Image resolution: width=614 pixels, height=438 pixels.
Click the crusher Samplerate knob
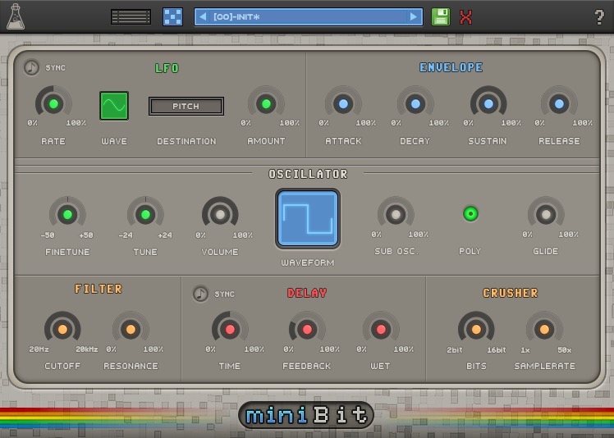pyautogui.click(x=544, y=329)
